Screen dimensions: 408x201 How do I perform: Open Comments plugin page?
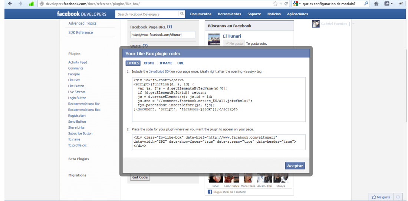click(76, 68)
